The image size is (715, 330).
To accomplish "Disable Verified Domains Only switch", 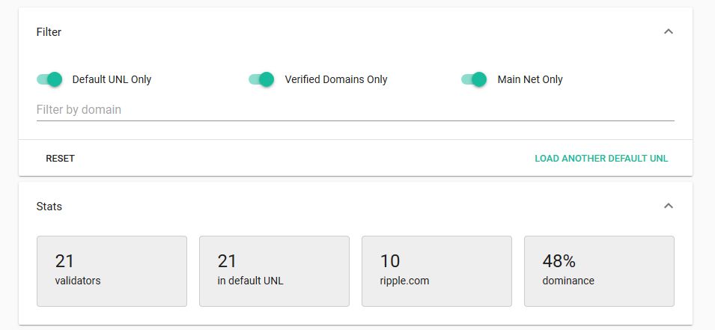I will [x=261, y=79].
